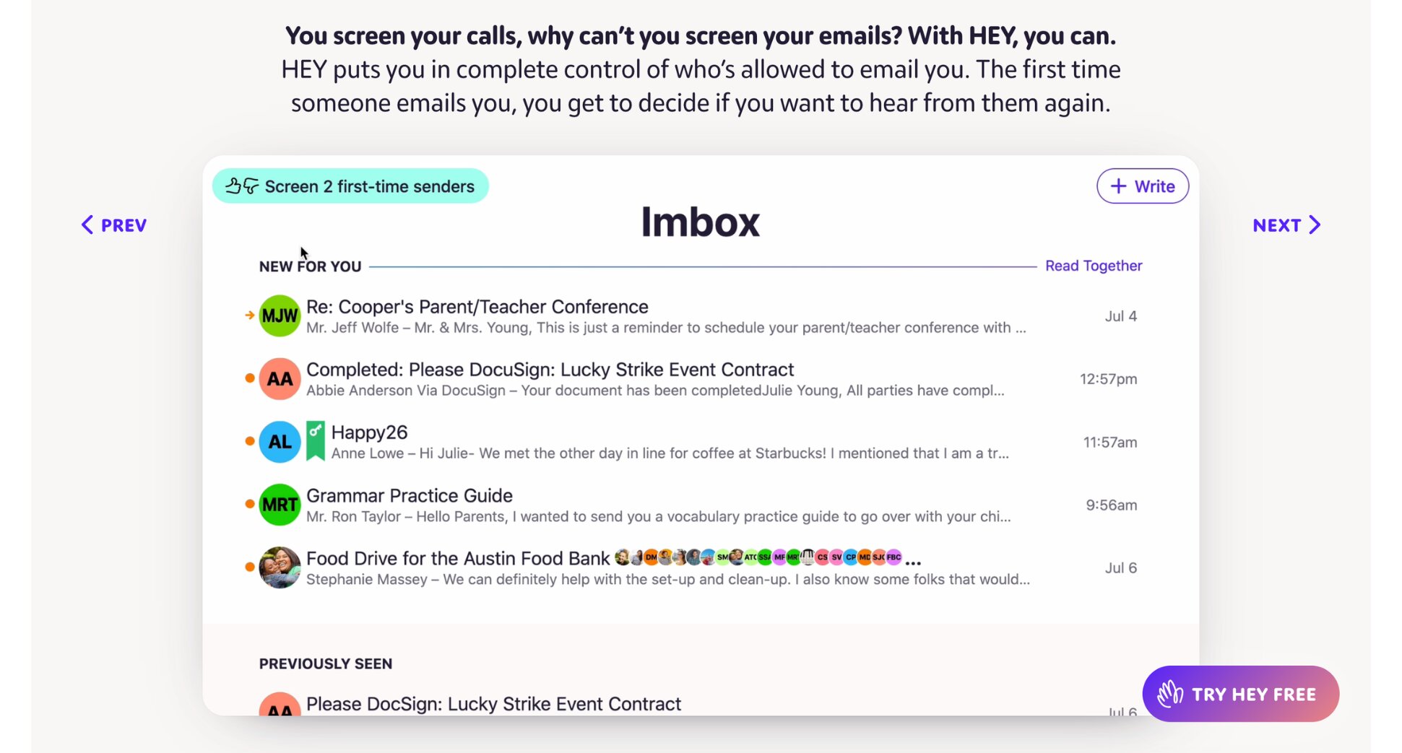Click the unread dot beside Grammar Practice Guide
Screen dimensions: 1402x753
pos(249,503)
